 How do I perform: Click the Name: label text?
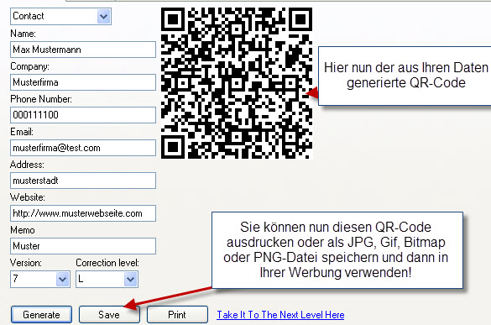(x=24, y=34)
